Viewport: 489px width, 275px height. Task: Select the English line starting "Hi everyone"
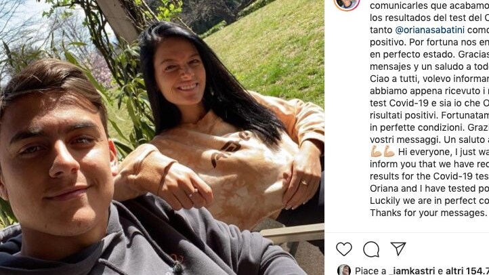(x=444, y=152)
